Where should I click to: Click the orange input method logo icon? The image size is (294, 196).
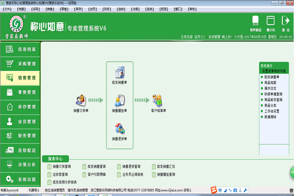tap(213, 190)
